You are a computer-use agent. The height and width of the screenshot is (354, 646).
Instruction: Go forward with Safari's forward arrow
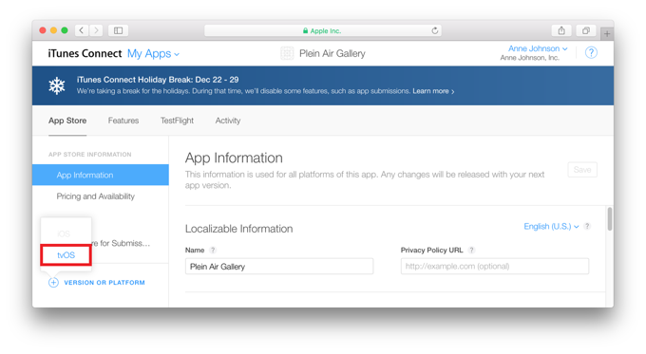tap(96, 30)
